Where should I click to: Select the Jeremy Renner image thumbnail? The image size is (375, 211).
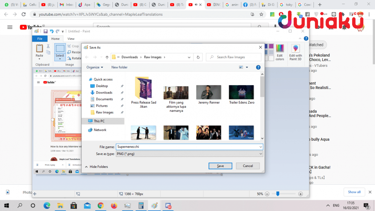[x=209, y=92]
